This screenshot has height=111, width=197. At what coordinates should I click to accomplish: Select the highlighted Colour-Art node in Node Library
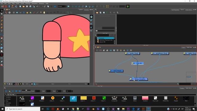tap(73, 99)
